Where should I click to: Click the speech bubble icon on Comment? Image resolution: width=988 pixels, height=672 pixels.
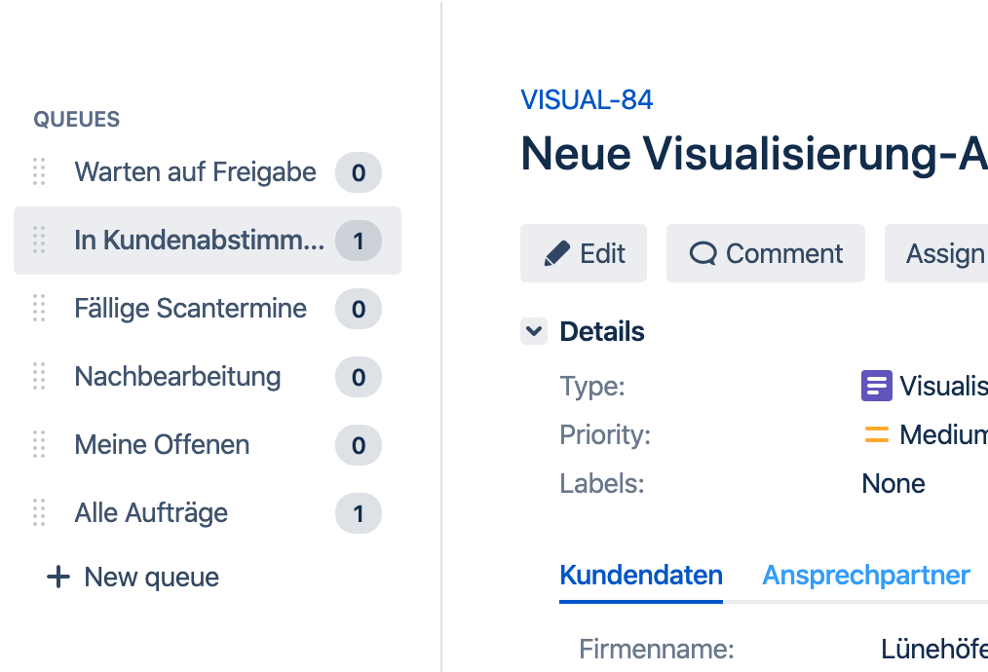click(703, 254)
